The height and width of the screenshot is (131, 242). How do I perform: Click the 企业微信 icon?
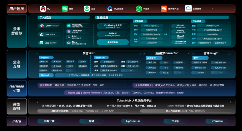tap(188, 9)
